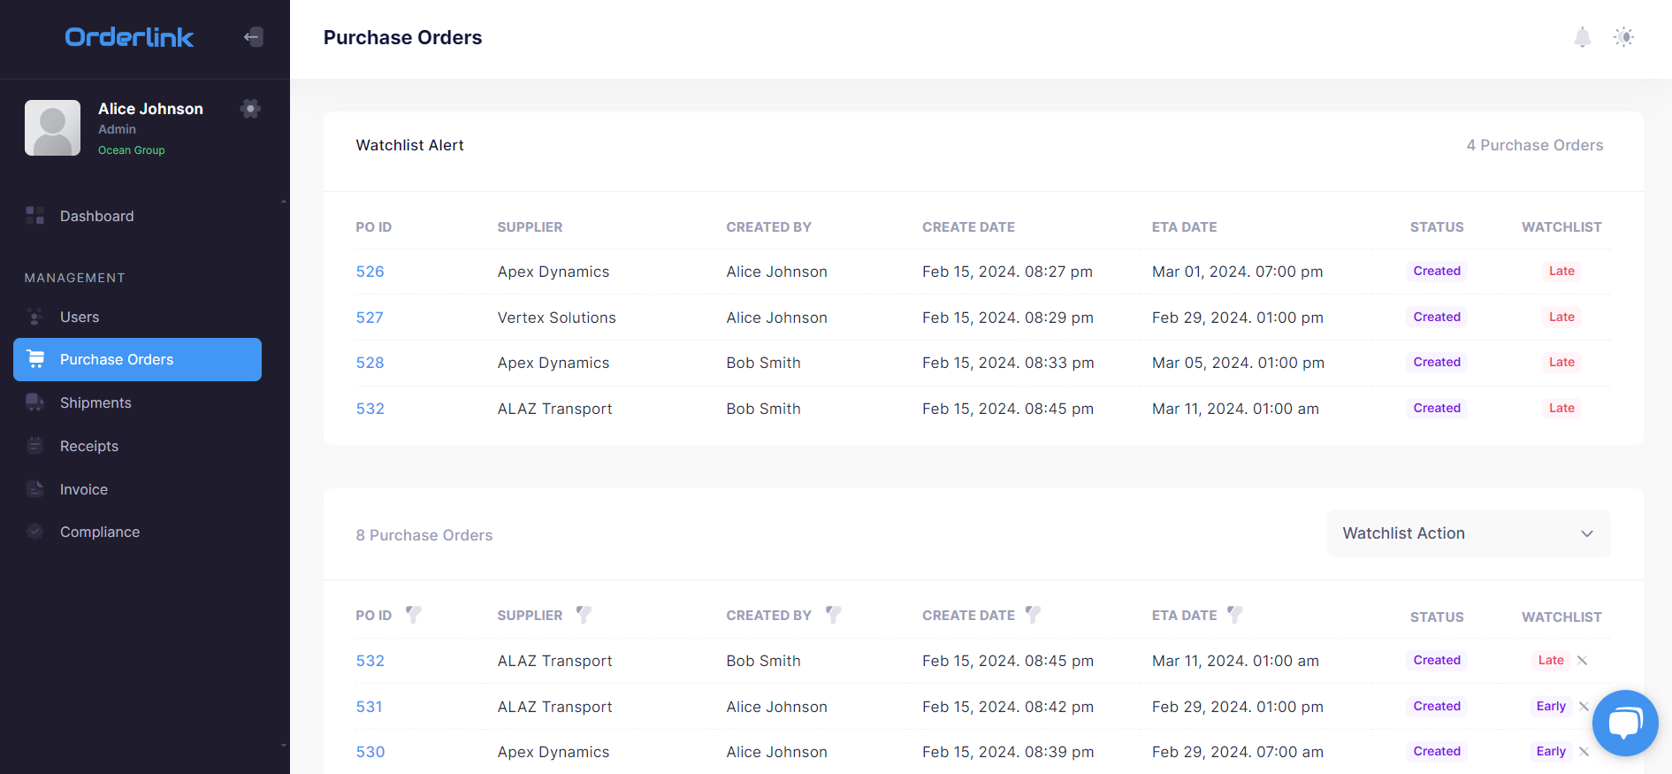Navigate to the Compliance page
The width and height of the screenshot is (1672, 774).
(x=100, y=532)
